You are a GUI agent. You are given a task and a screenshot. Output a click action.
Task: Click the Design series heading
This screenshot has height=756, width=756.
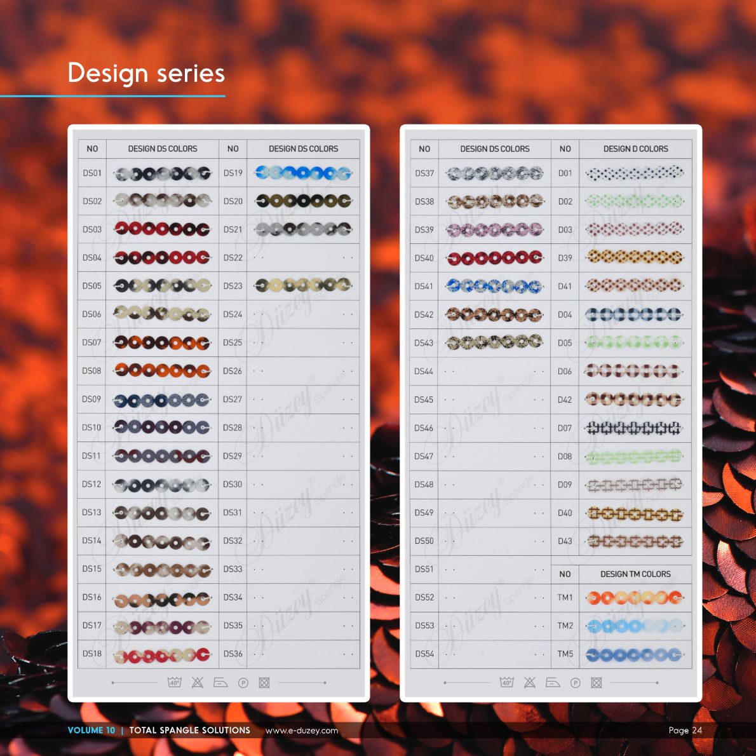pyautogui.click(x=146, y=73)
